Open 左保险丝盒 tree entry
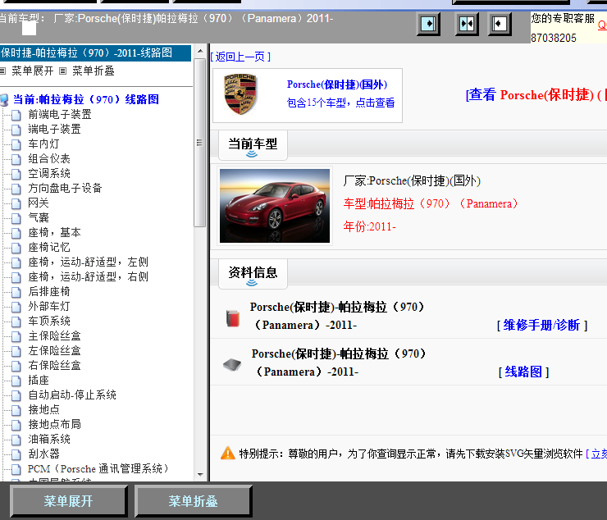The width and height of the screenshot is (607, 520). click(x=55, y=351)
